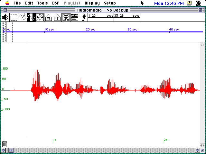Select the highlighted waveform zoom tool
Screen dimensions: 206x154
tap(31, 17)
